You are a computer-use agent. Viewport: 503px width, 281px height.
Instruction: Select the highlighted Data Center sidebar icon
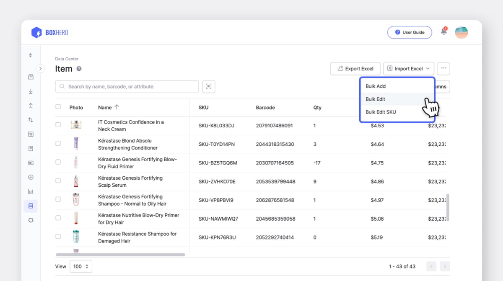click(30, 206)
